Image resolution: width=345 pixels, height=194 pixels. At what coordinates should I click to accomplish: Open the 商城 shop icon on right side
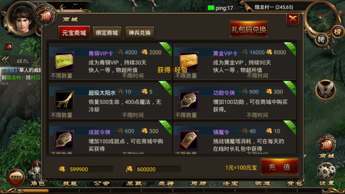click(327, 147)
